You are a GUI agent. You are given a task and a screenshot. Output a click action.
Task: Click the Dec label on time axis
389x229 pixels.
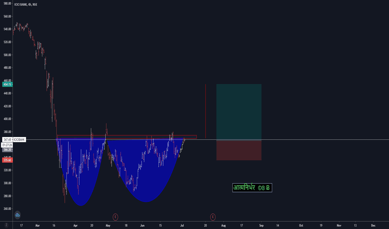(373, 225)
